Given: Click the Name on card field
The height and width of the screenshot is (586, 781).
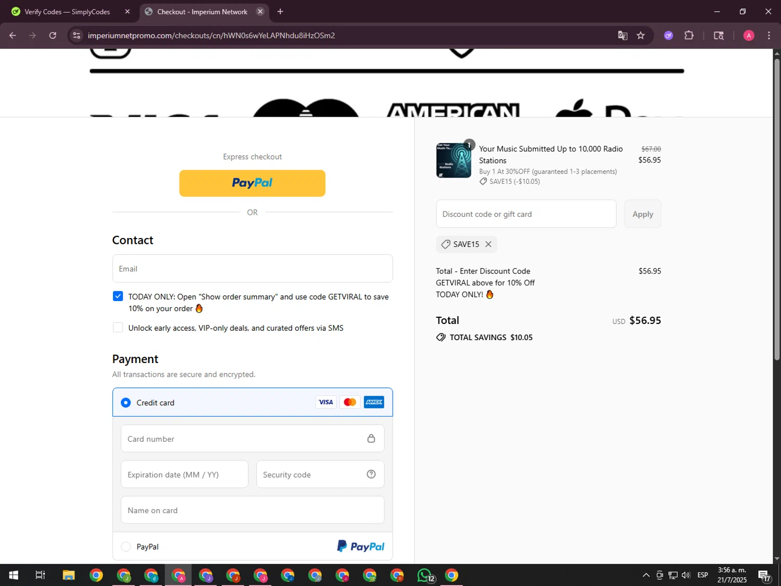Looking at the screenshot, I should pos(253,510).
